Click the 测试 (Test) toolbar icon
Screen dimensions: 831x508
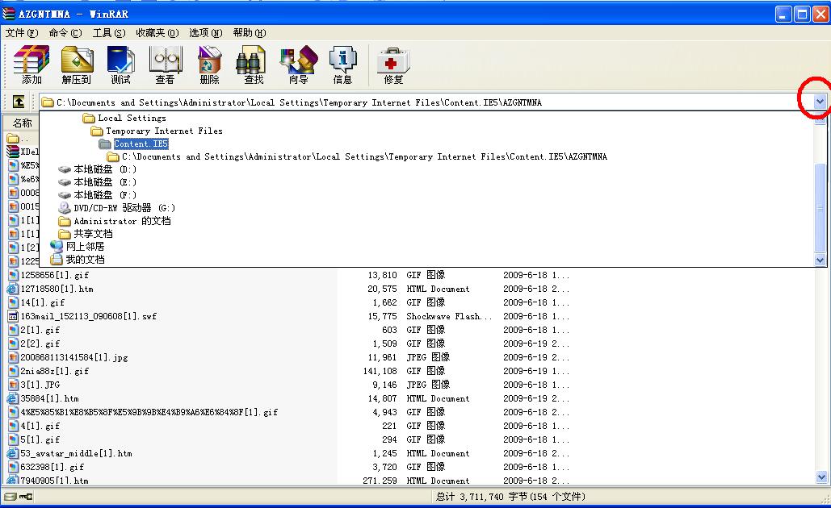tap(121, 64)
